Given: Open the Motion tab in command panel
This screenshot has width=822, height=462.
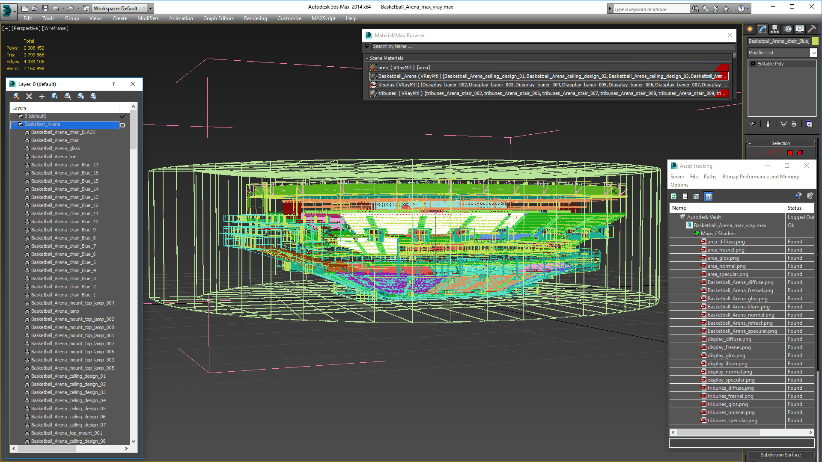Looking at the screenshot, I should pyautogui.click(x=788, y=29).
